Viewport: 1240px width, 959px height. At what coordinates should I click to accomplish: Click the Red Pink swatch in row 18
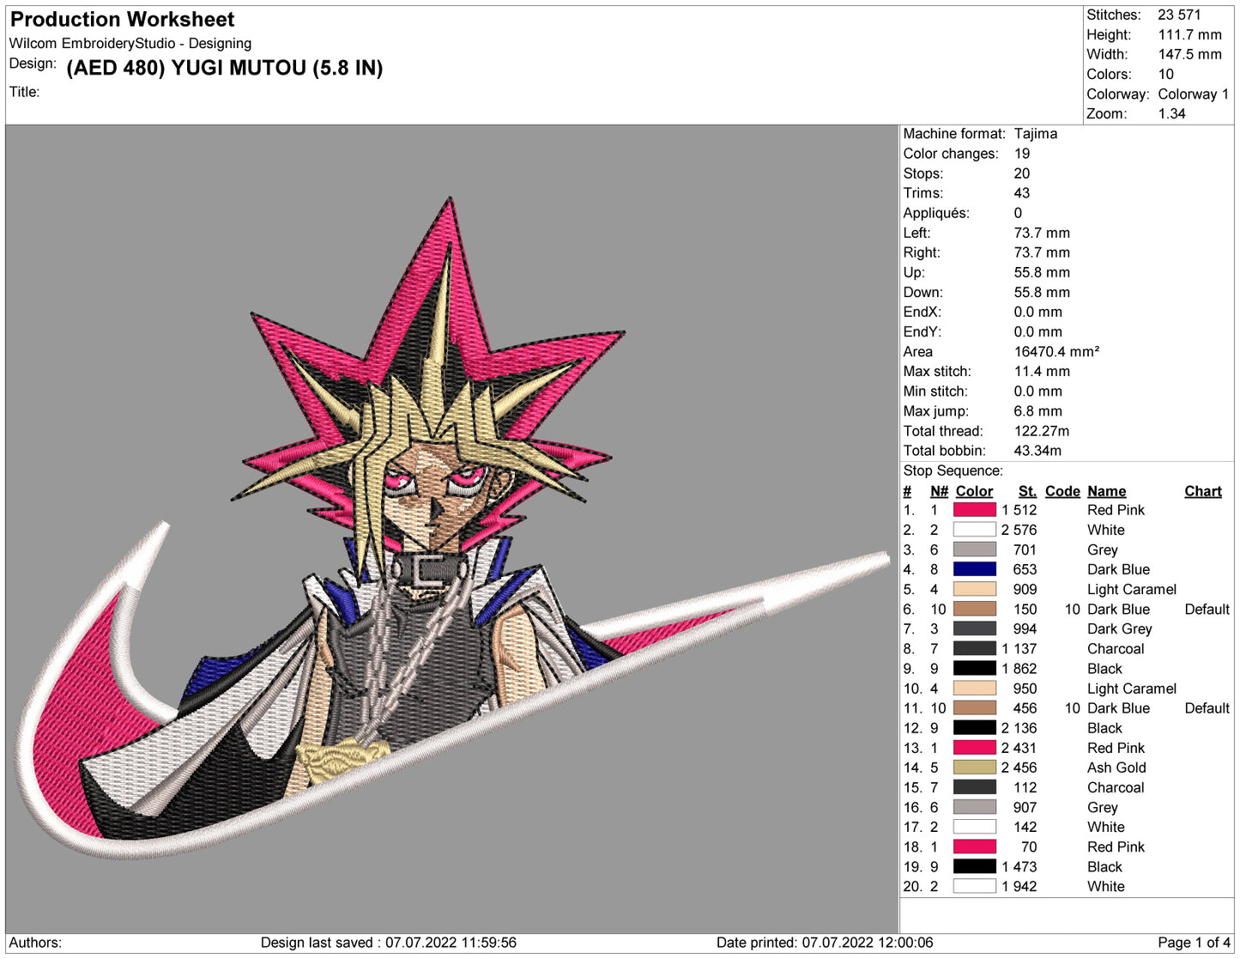974,847
